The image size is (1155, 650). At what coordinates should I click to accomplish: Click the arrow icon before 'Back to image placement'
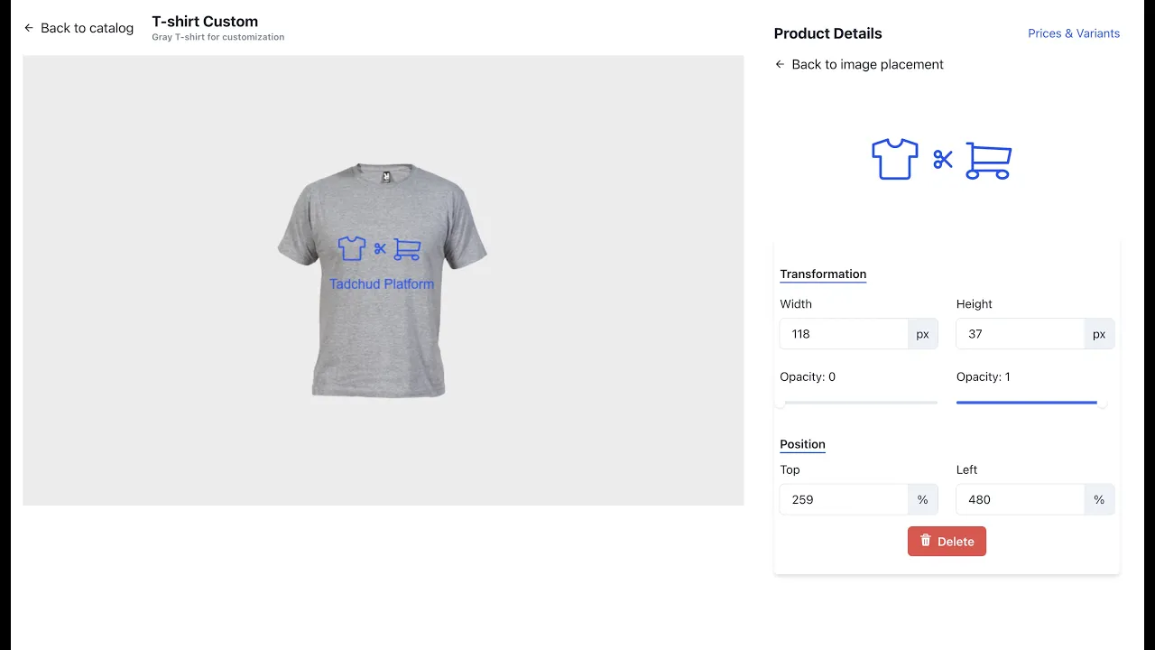click(780, 64)
